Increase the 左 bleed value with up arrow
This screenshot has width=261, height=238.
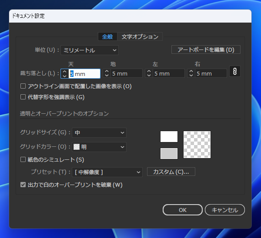point(149,71)
